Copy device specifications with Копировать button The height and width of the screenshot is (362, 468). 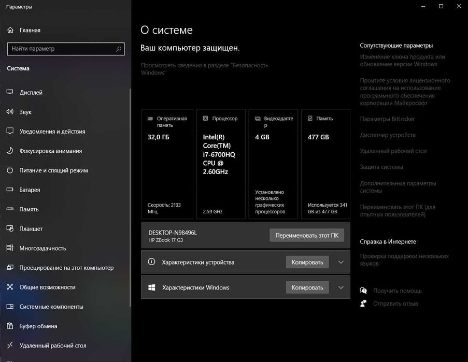[307, 262]
